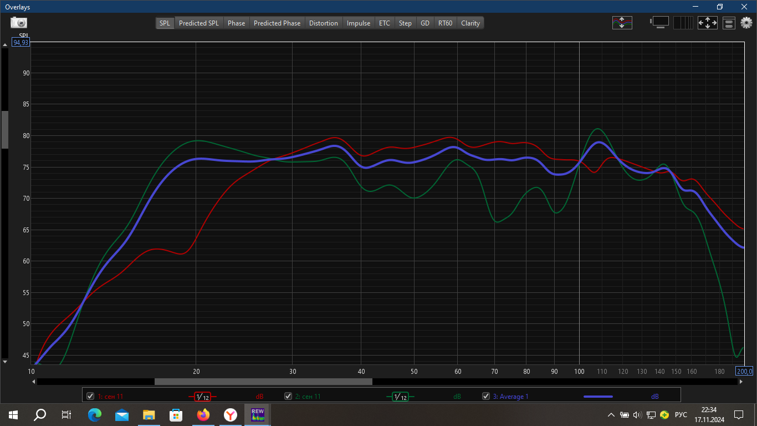Image resolution: width=757 pixels, height=426 pixels.
Task: Click the blue Average 1 line swatch
Action: [598, 397]
